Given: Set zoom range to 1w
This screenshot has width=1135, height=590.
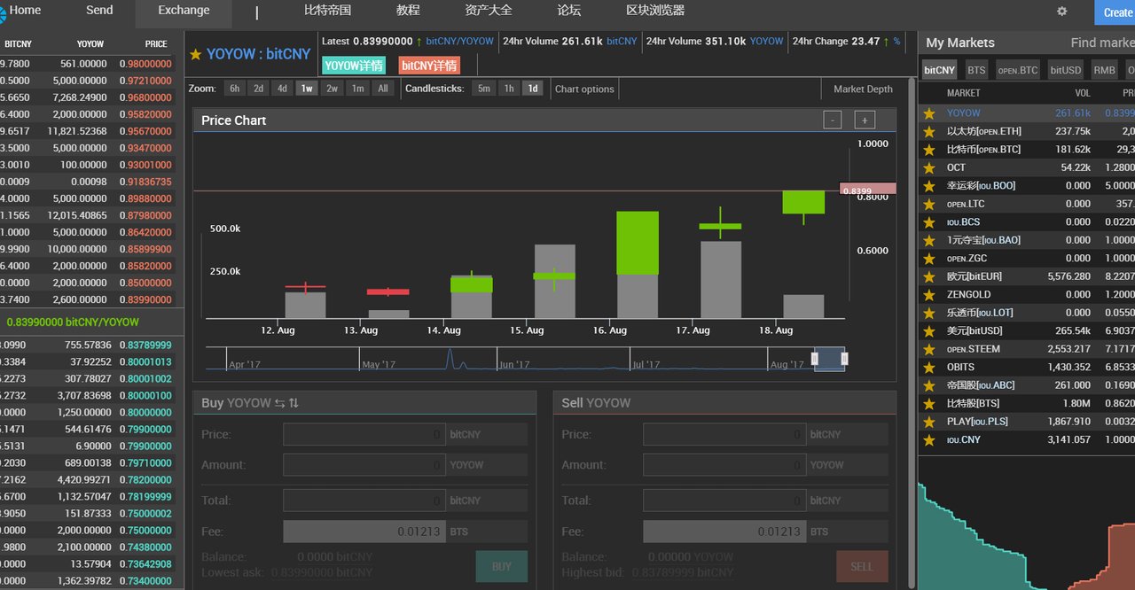Looking at the screenshot, I should [x=306, y=89].
